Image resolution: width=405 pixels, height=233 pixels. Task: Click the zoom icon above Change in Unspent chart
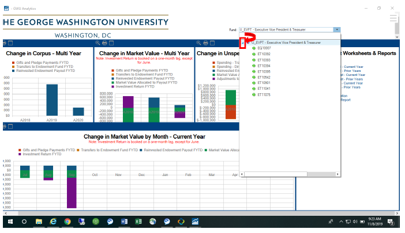point(198,43)
